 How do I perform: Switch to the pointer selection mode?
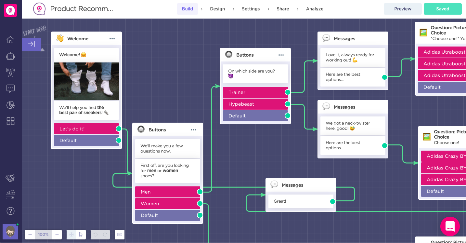81,235
